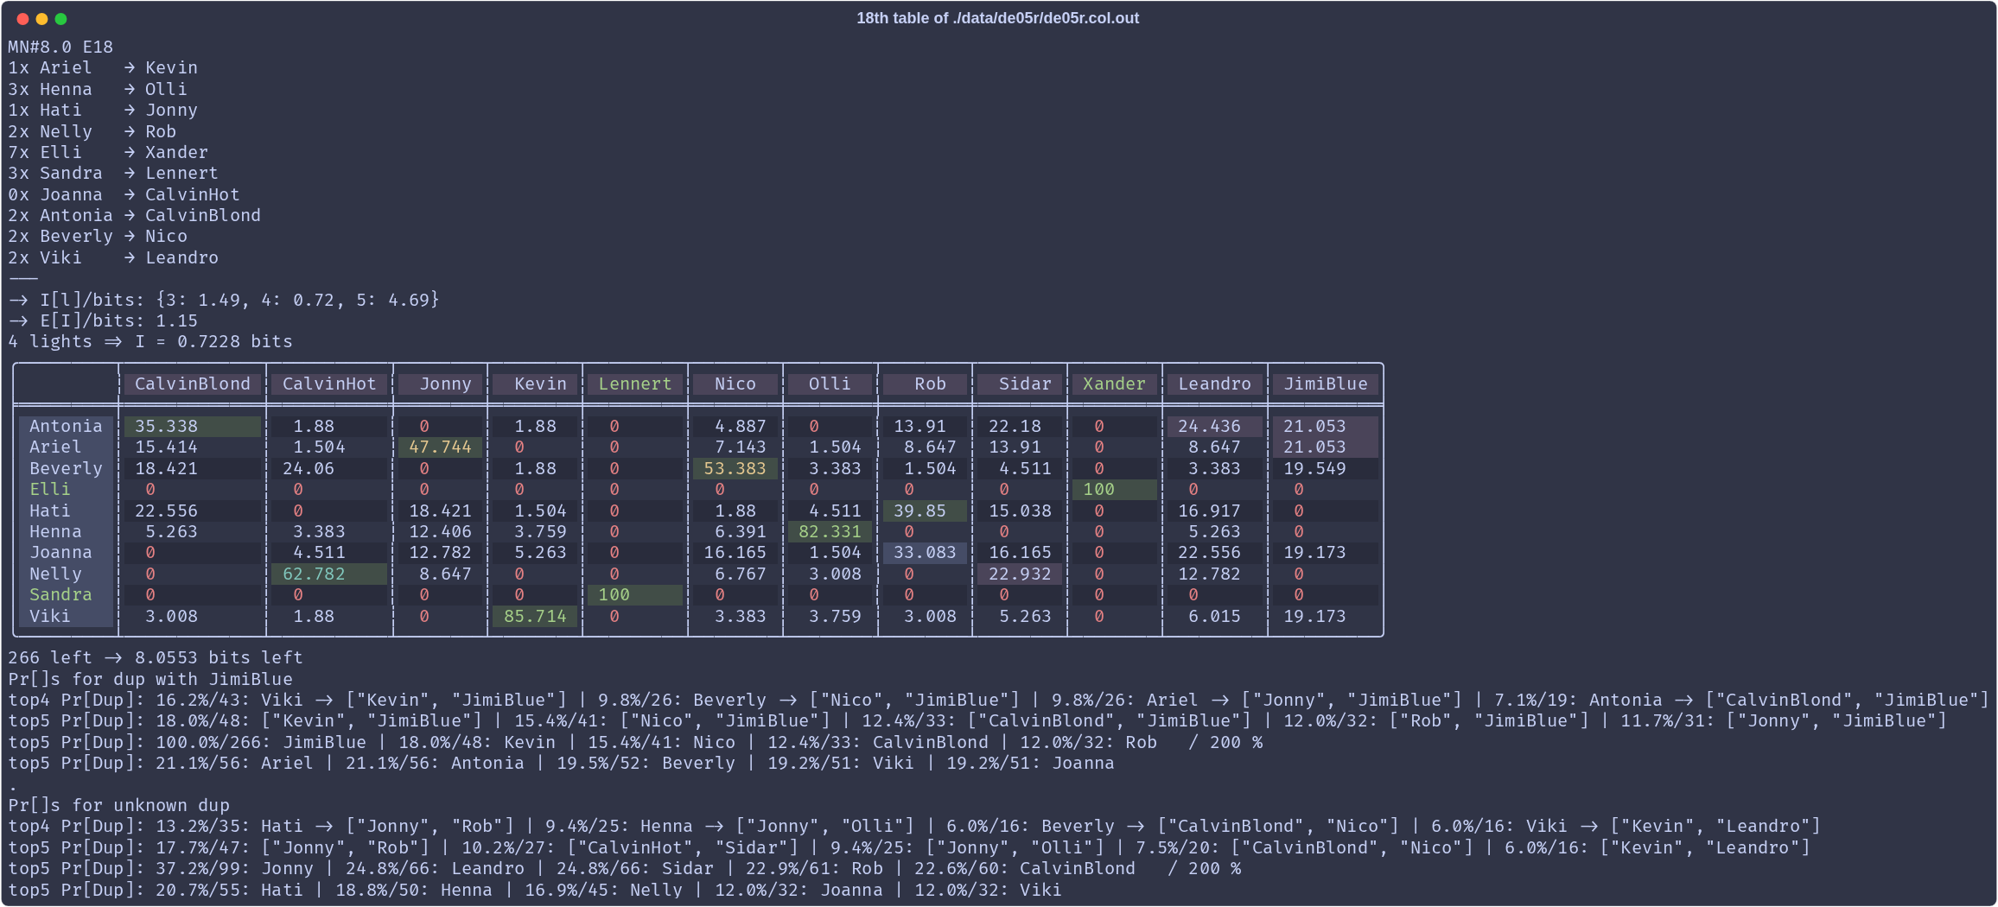The image size is (1998, 907).
Task: Select the highlighted 53.383 Nico cell
Action: [x=735, y=468]
